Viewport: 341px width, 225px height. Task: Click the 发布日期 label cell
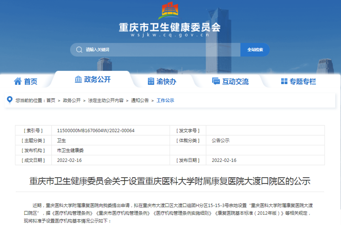click(188, 160)
